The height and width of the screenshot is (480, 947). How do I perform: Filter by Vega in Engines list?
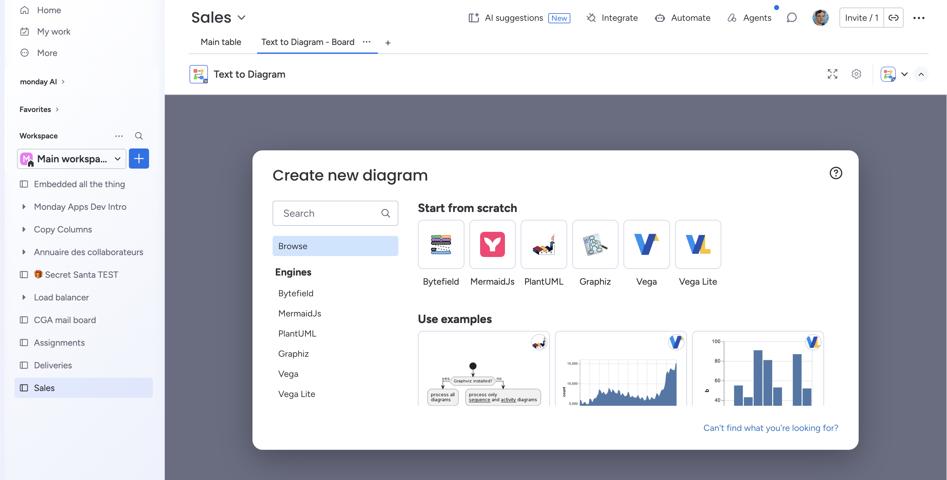click(x=288, y=374)
